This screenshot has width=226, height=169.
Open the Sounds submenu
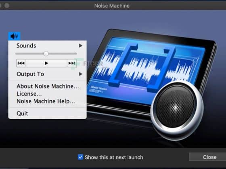(x=48, y=46)
